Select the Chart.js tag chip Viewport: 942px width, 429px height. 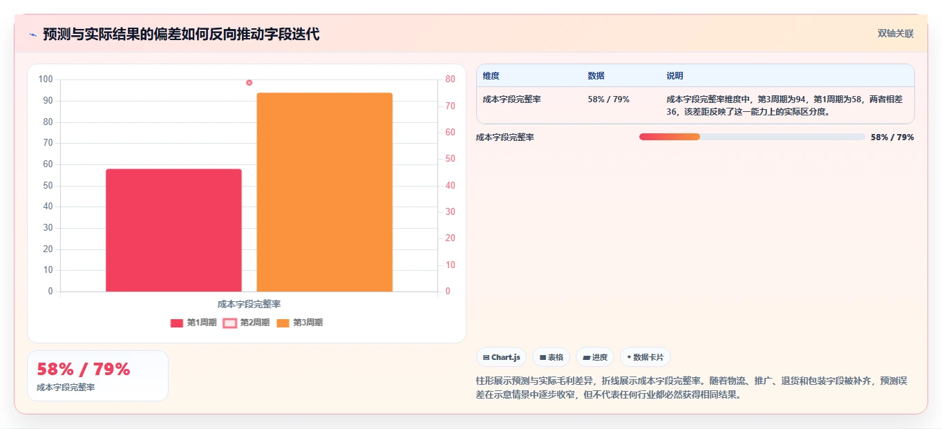pyautogui.click(x=502, y=357)
